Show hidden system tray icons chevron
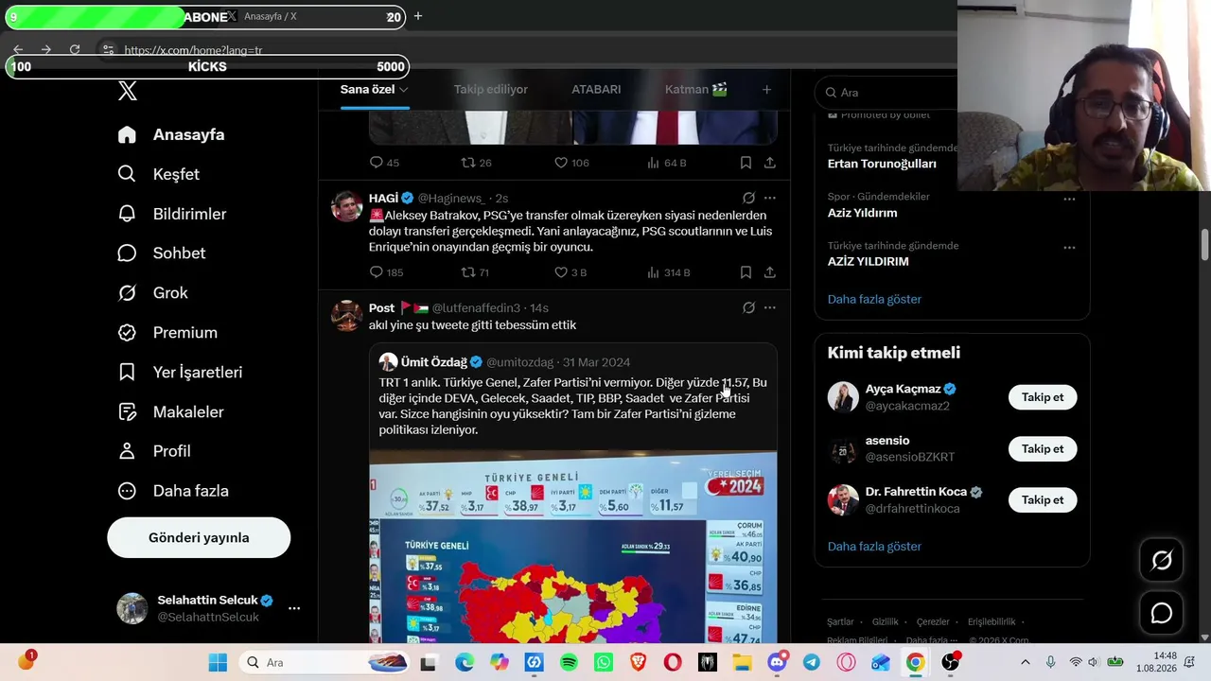Image resolution: width=1211 pixels, height=681 pixels. 1025,662
